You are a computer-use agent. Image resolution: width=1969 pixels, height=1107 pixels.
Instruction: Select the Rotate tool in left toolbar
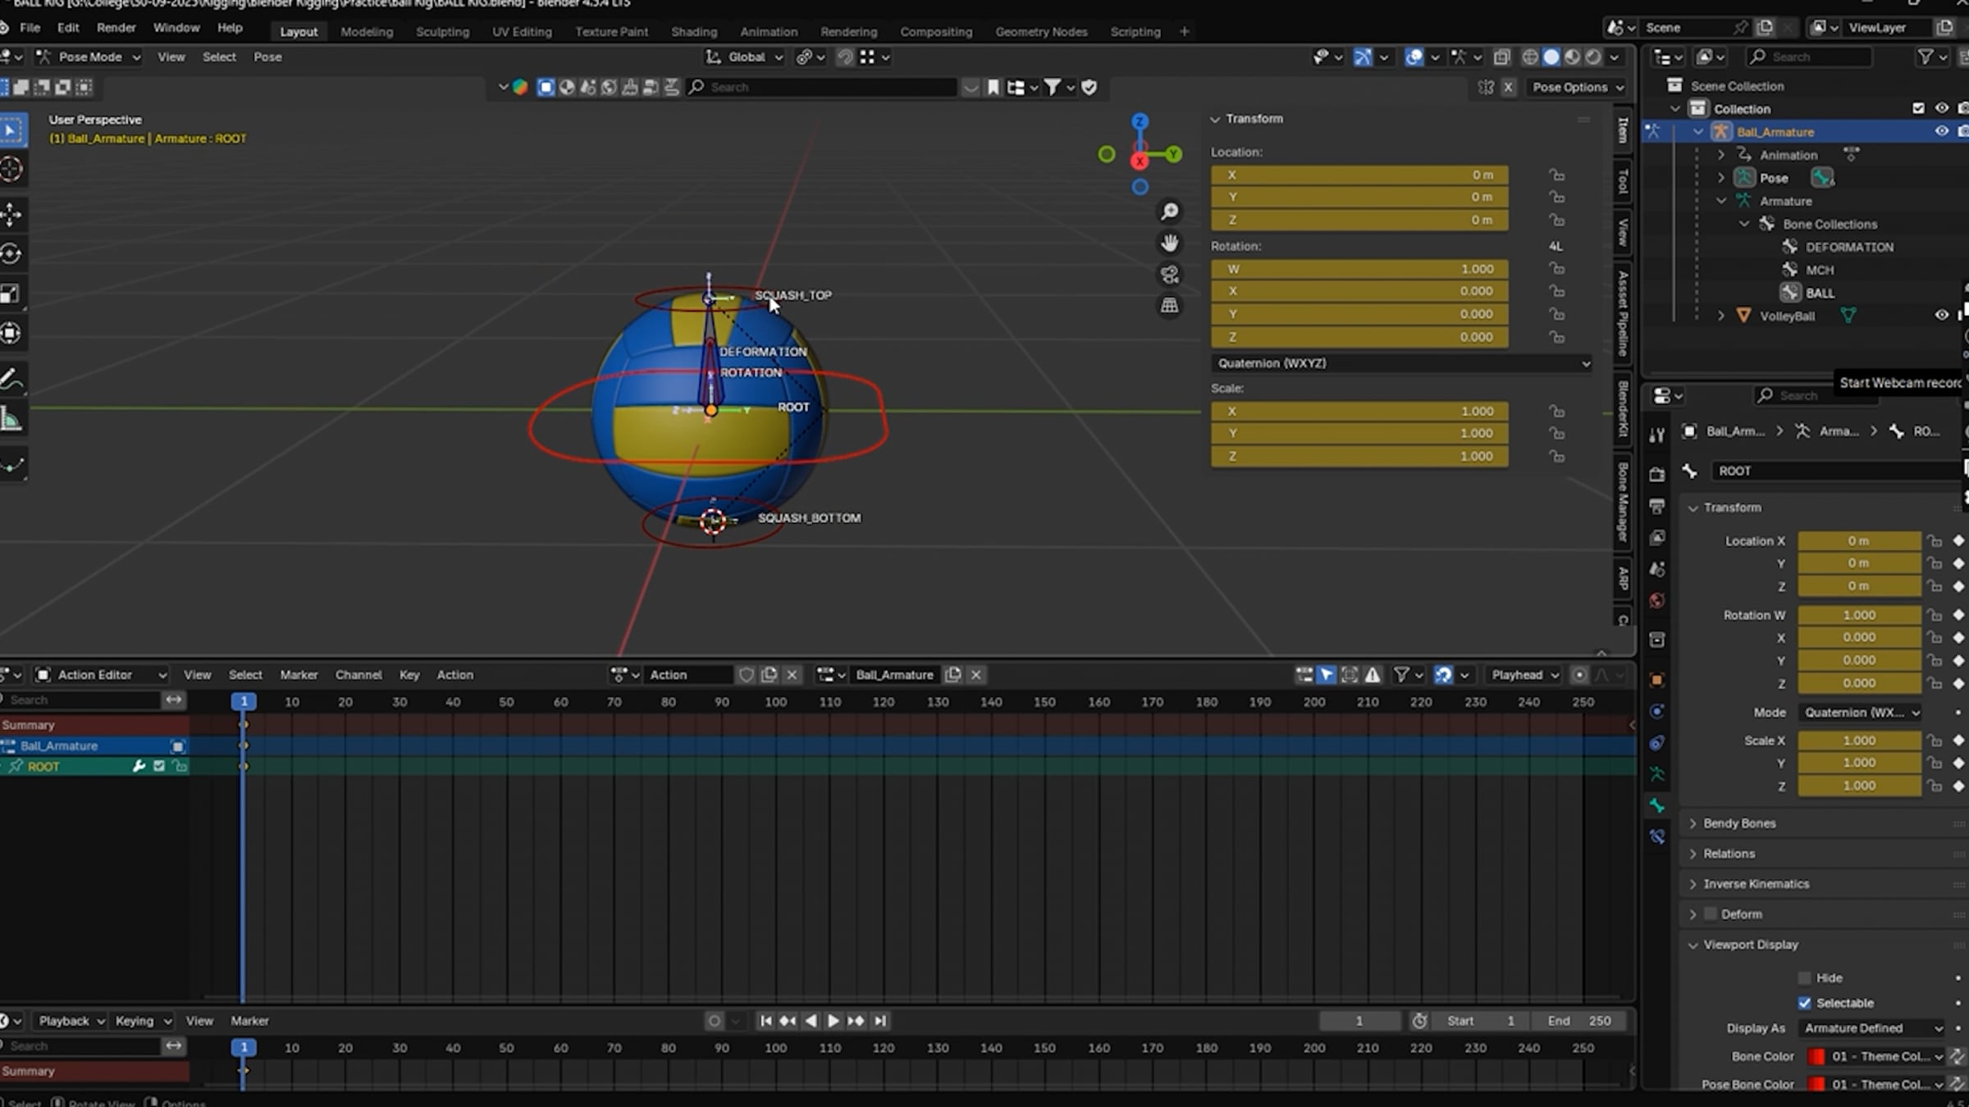point(11,254)
